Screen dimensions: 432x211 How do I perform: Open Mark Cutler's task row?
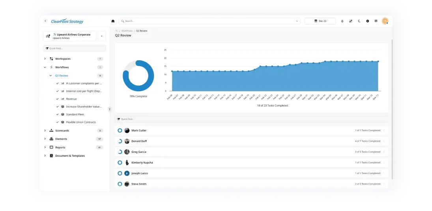(x=251, y=131)
